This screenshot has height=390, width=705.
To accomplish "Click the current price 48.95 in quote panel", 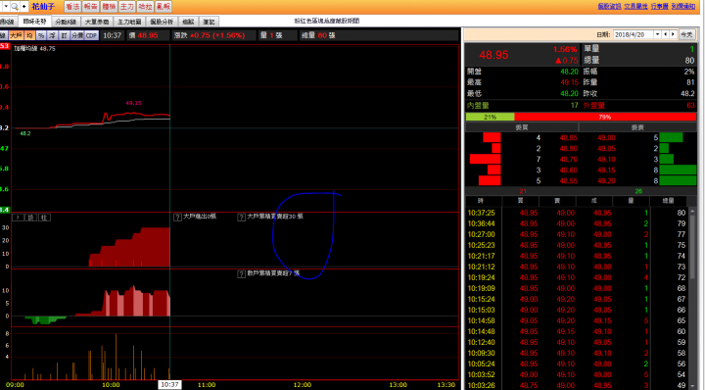I will click(493, 55).
